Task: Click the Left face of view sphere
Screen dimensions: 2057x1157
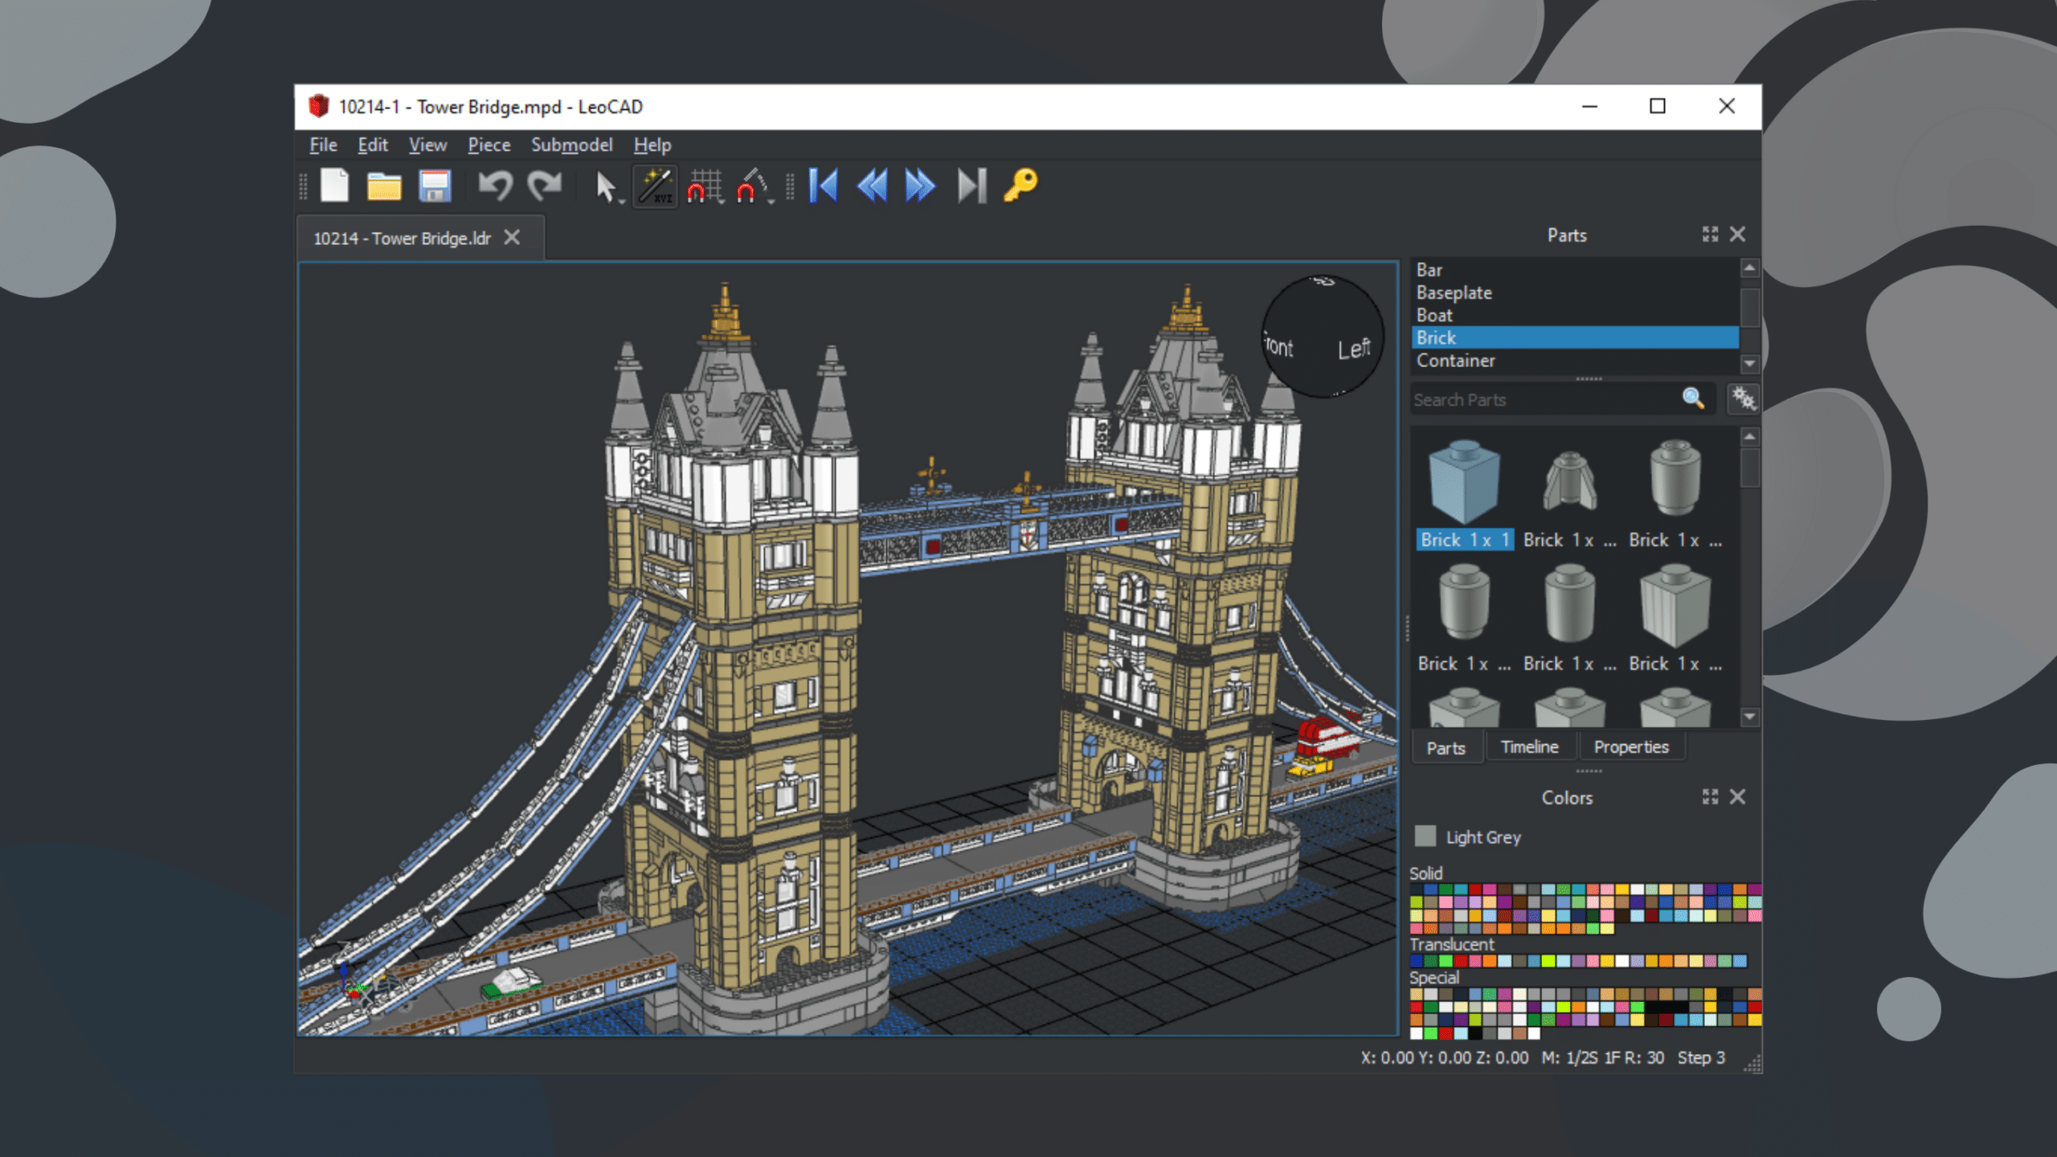Action: 1353,349
